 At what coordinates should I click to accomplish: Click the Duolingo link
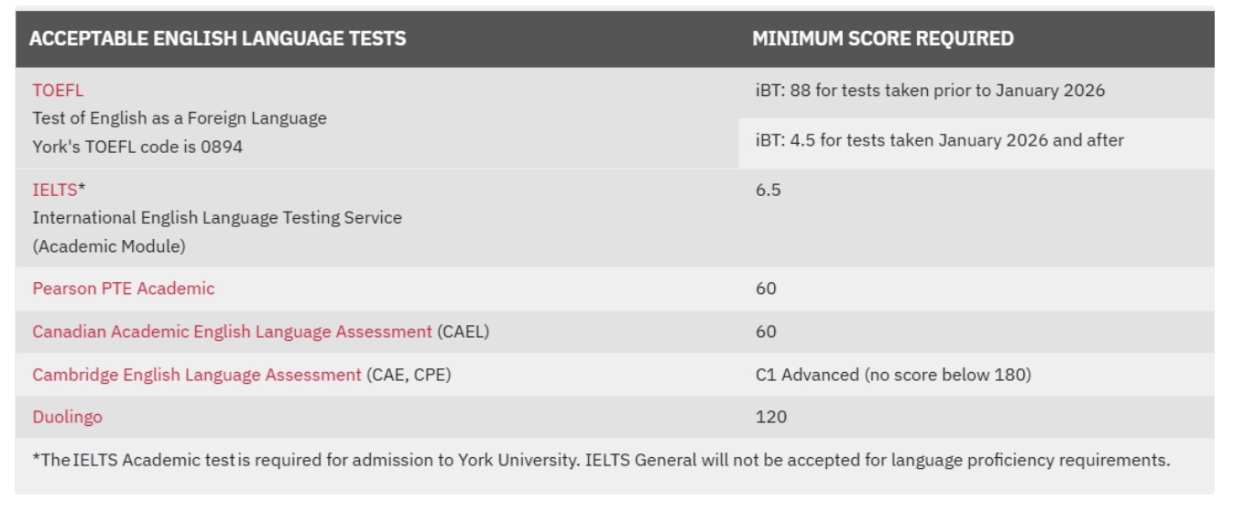click(x=67, y=417)
